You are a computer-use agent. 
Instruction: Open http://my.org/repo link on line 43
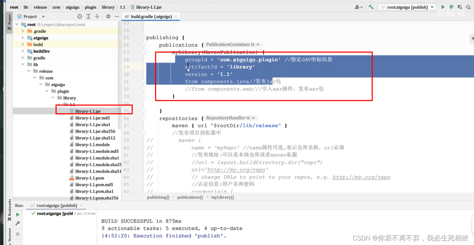[236, 170]
